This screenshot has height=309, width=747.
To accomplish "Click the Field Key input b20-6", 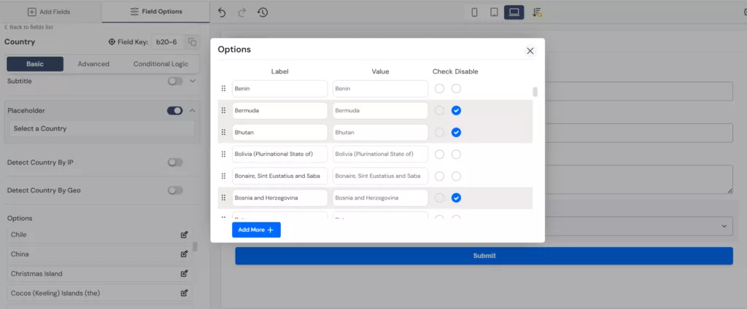I will click(x=167, y=42).
